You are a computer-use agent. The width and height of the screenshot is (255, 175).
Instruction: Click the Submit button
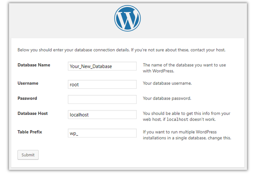click(x=28, y=155)
